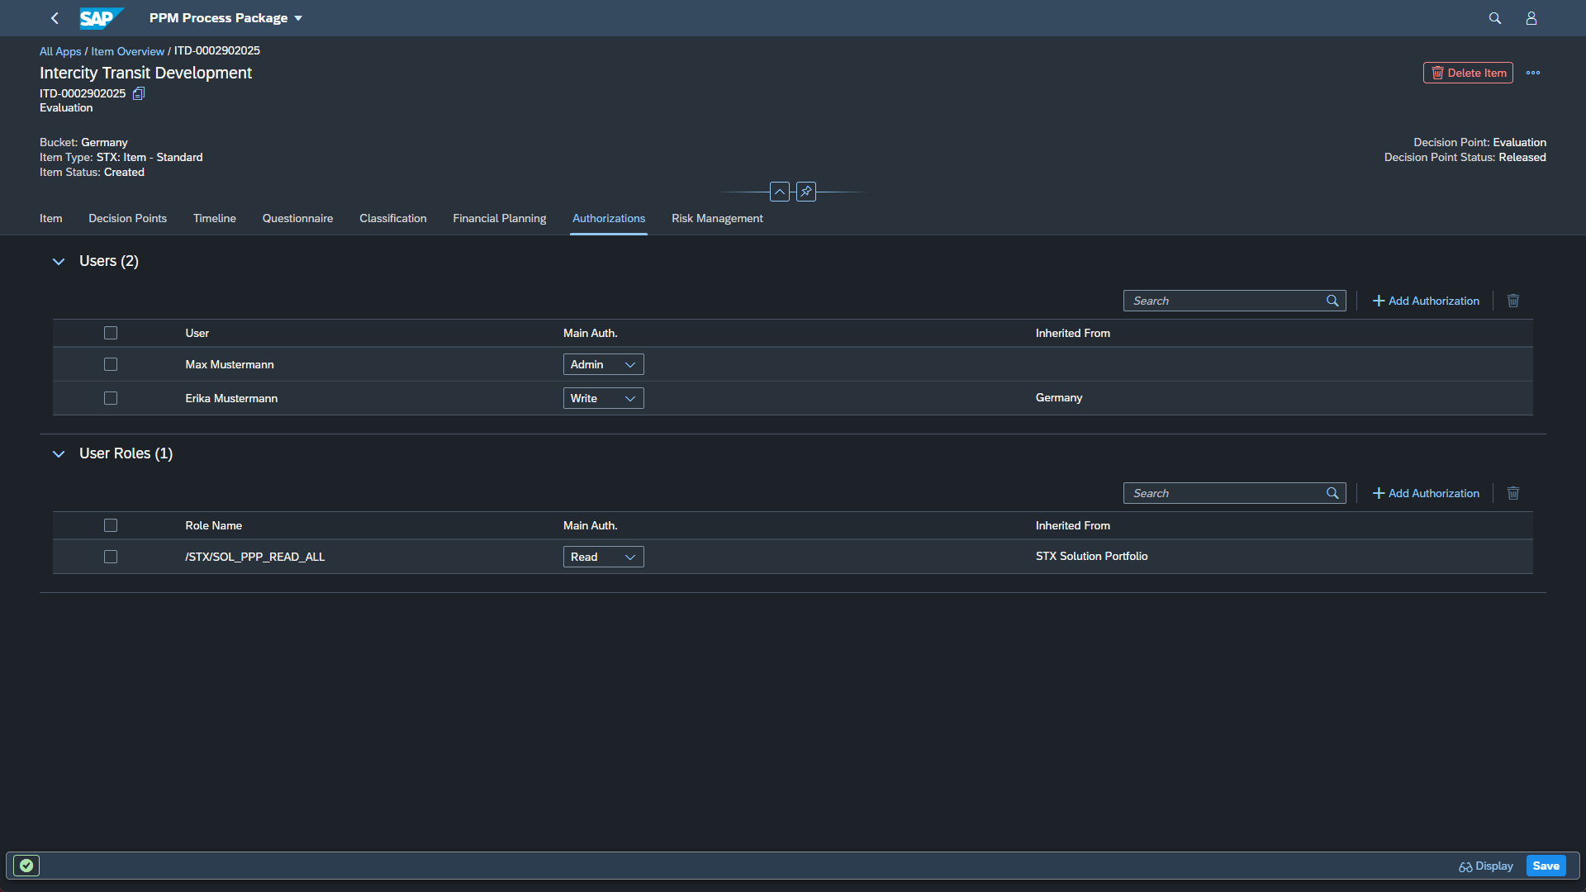Click the Save button
Image resolution: width=1586 pixels, height=892 pixels.
click(x=1546, y=866)
